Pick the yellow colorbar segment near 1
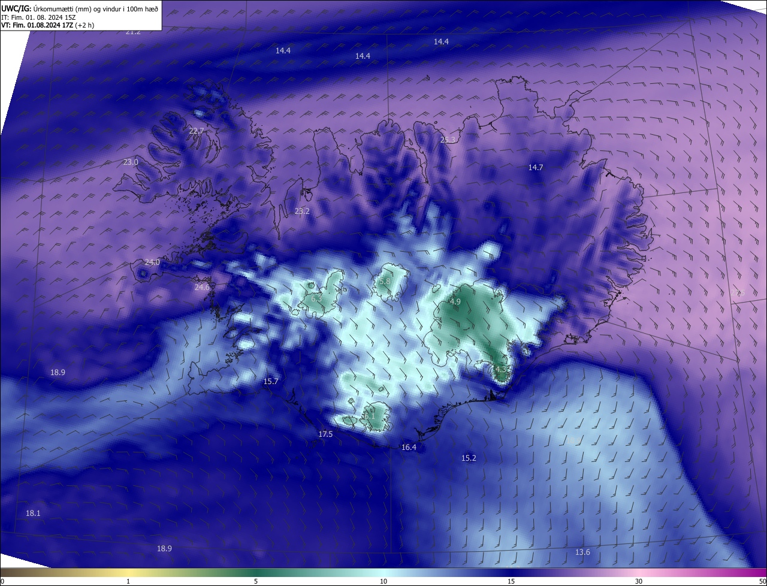The image size is (767, 586). click(x=128, y=572)
